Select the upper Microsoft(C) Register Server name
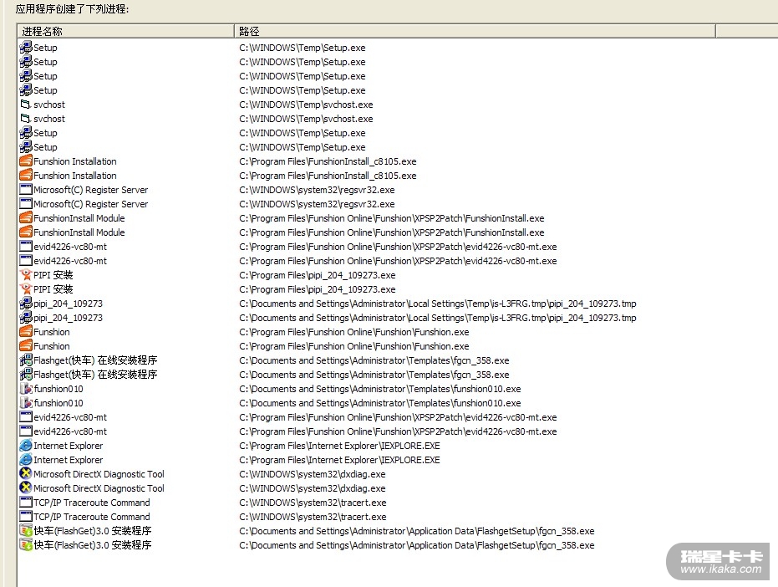 pos(91,190)
